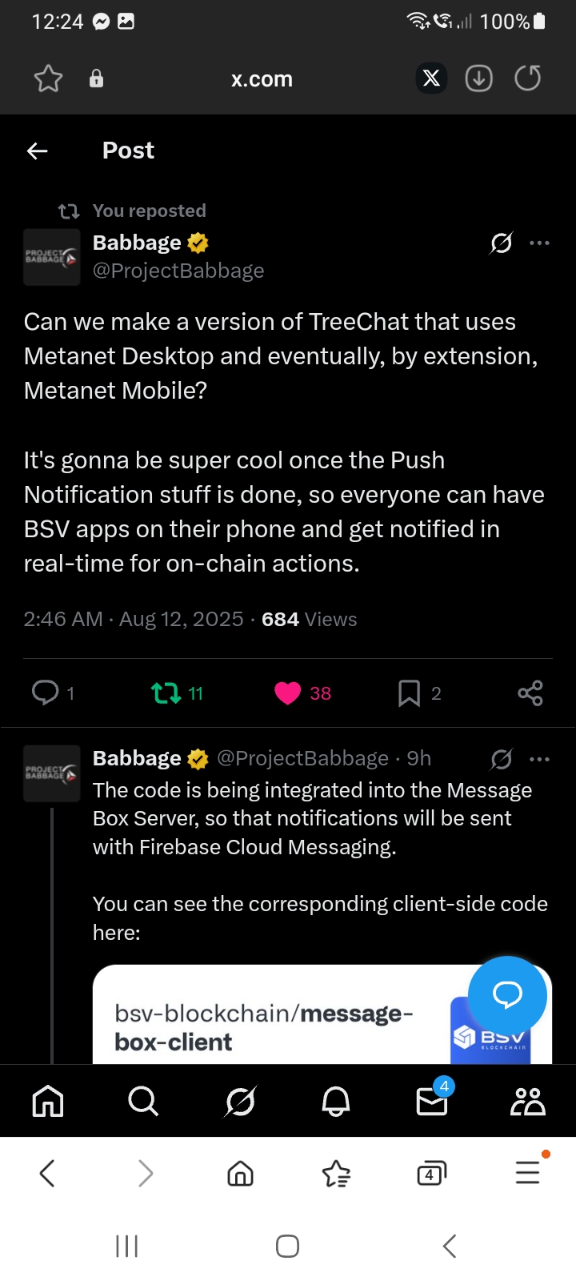Unlike the post with pink heart

coord(287,693)
